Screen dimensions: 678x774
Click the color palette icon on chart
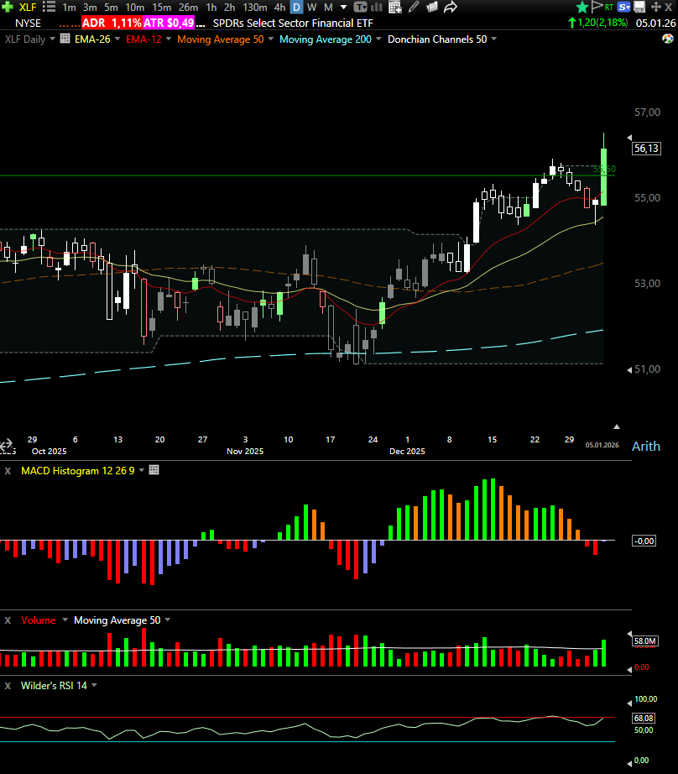click(x=668, y=39)
